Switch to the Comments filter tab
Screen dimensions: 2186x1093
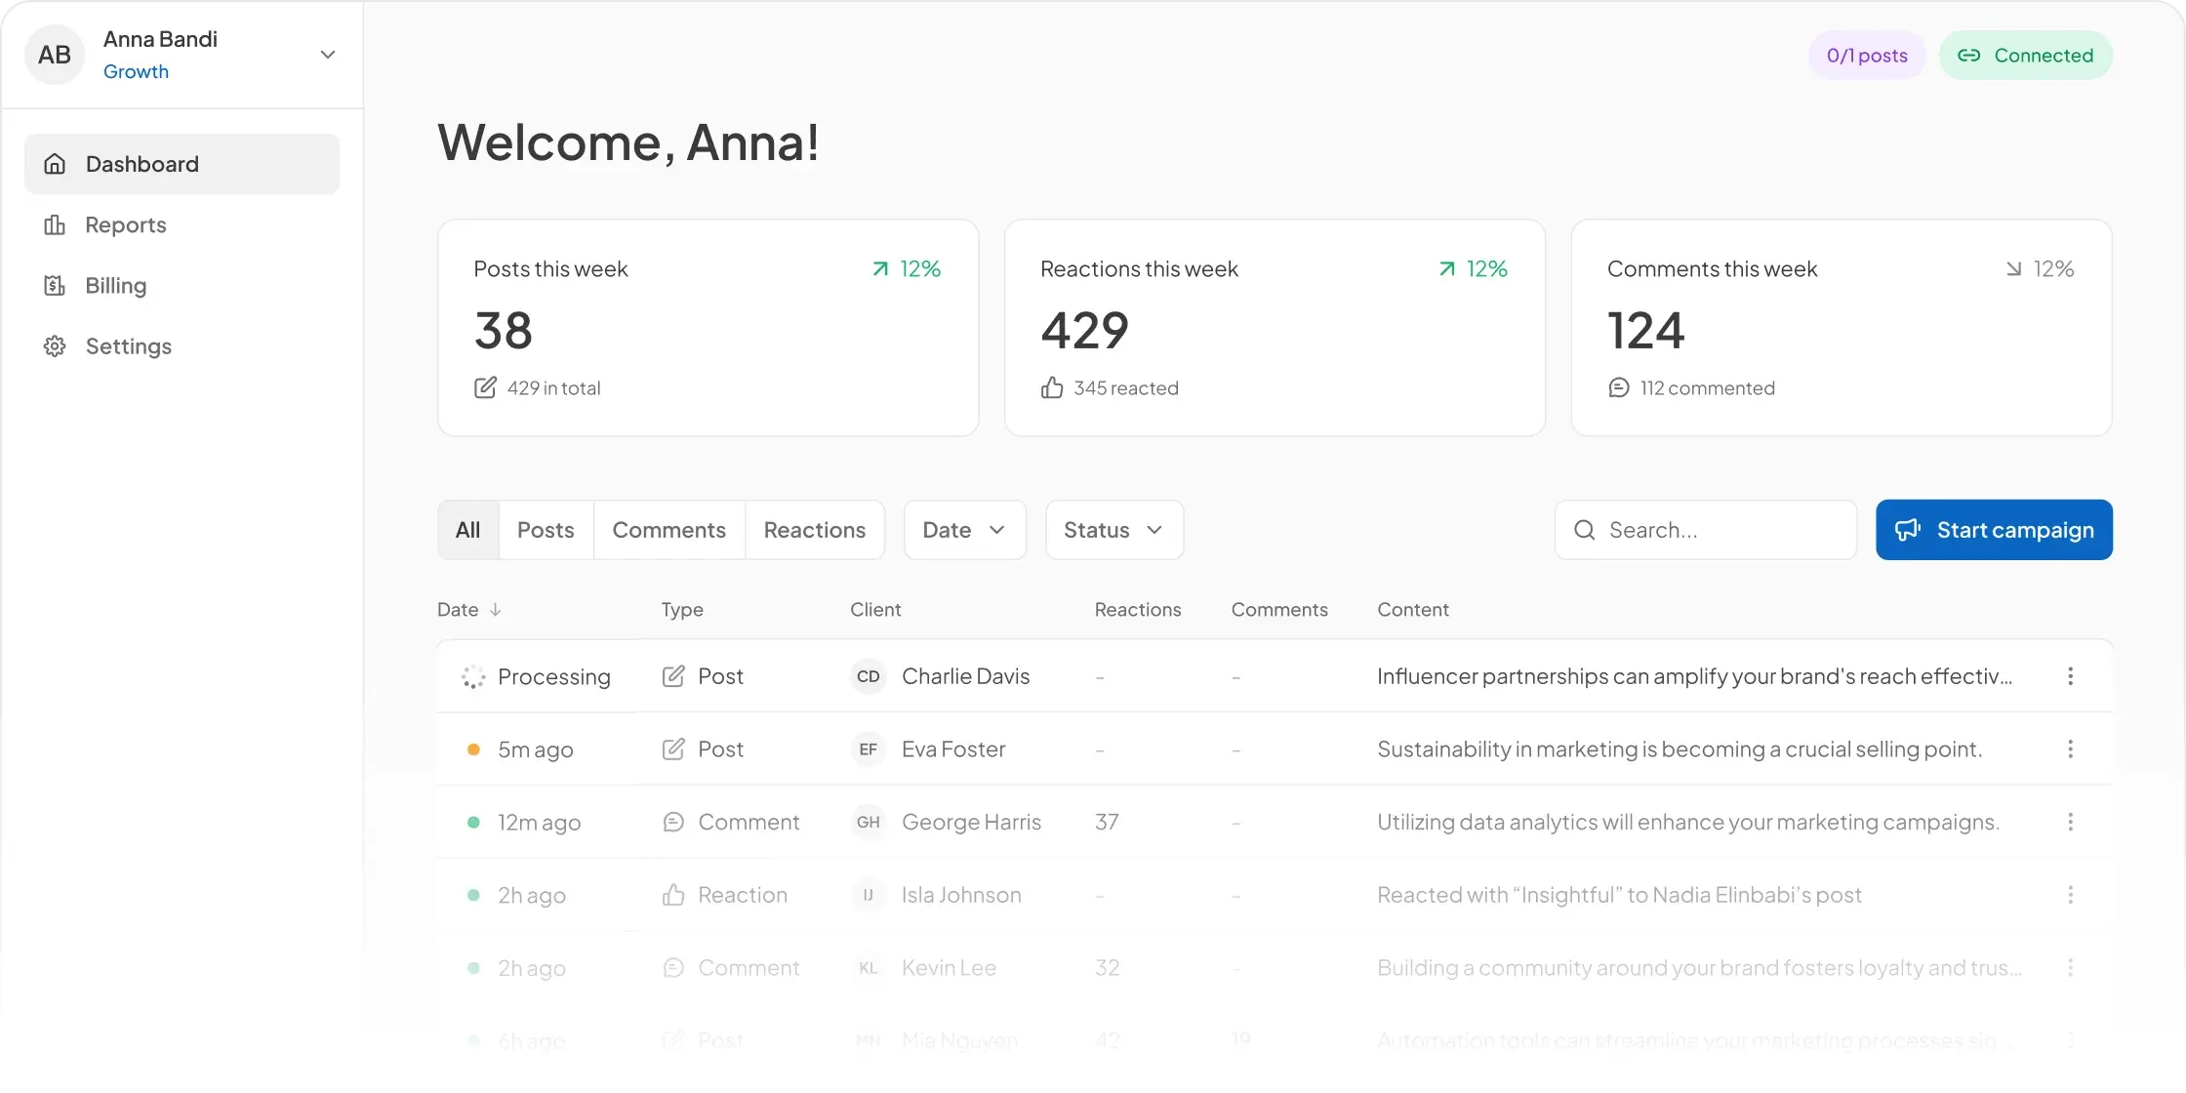[x=669, y=530]
